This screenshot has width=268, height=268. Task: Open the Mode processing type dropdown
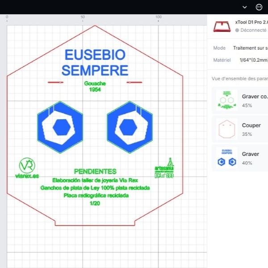tap(250, 48)
